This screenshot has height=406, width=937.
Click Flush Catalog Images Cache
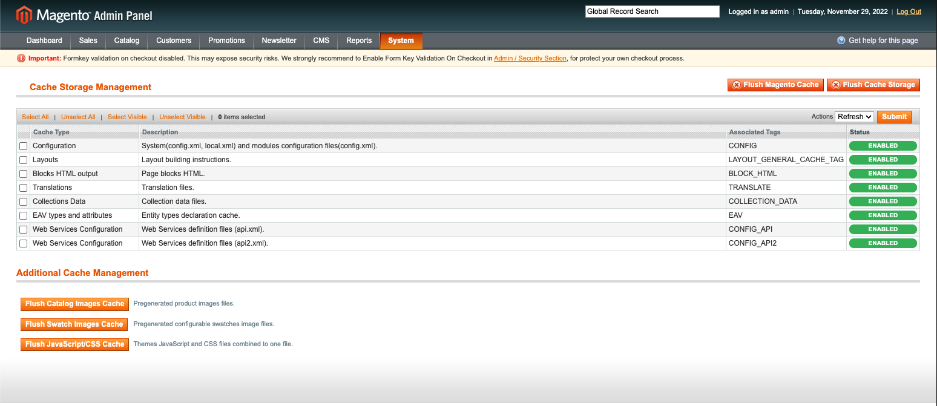coord(74,304)
